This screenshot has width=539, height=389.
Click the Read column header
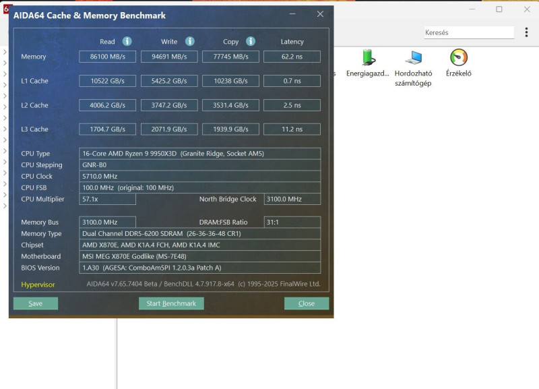pos(107,42)
